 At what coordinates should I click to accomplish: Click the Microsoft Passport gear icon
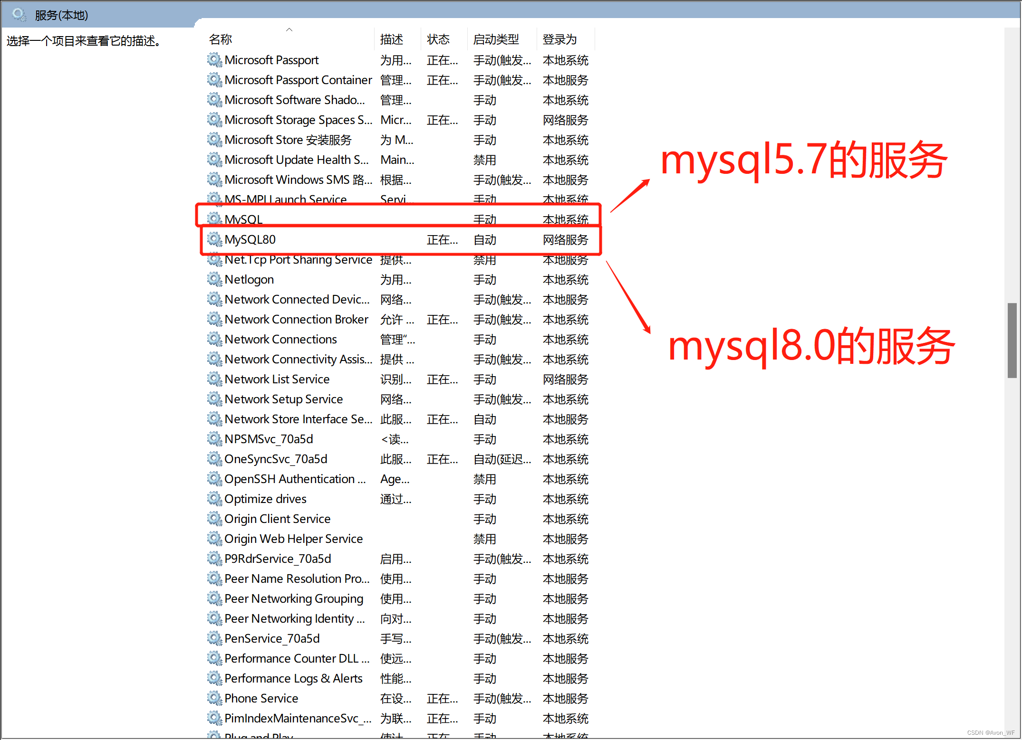214,60
